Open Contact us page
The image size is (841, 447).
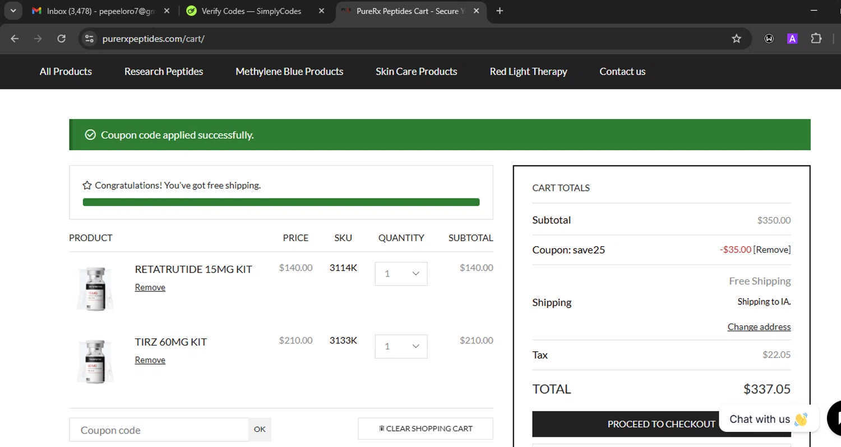(x=622, y=72)
